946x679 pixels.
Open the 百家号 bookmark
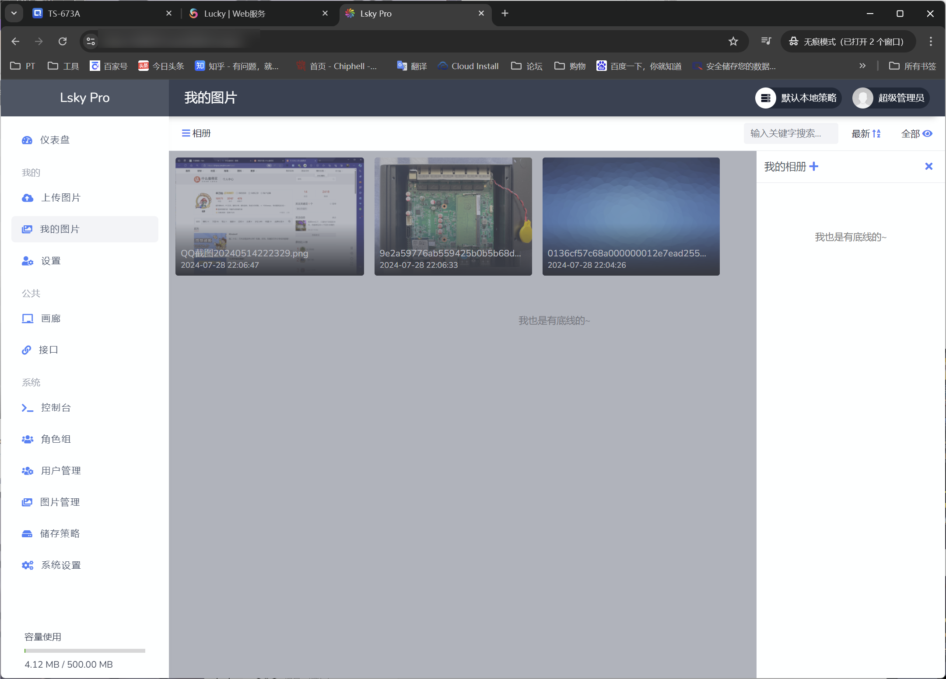tap(109, 66)
